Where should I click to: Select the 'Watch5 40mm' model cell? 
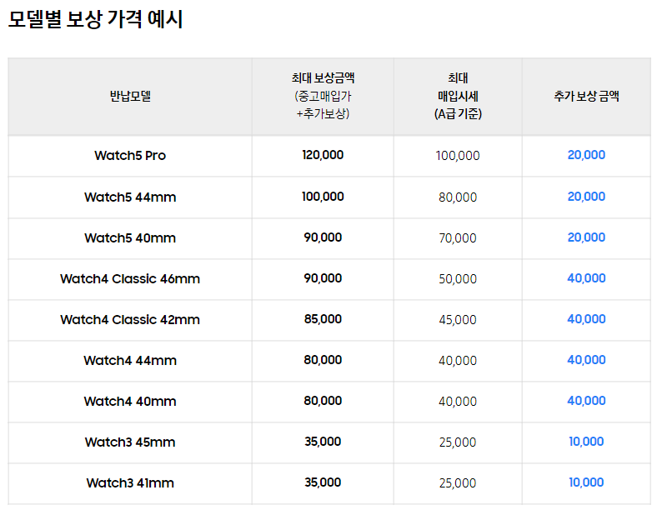tap(130, 237)
